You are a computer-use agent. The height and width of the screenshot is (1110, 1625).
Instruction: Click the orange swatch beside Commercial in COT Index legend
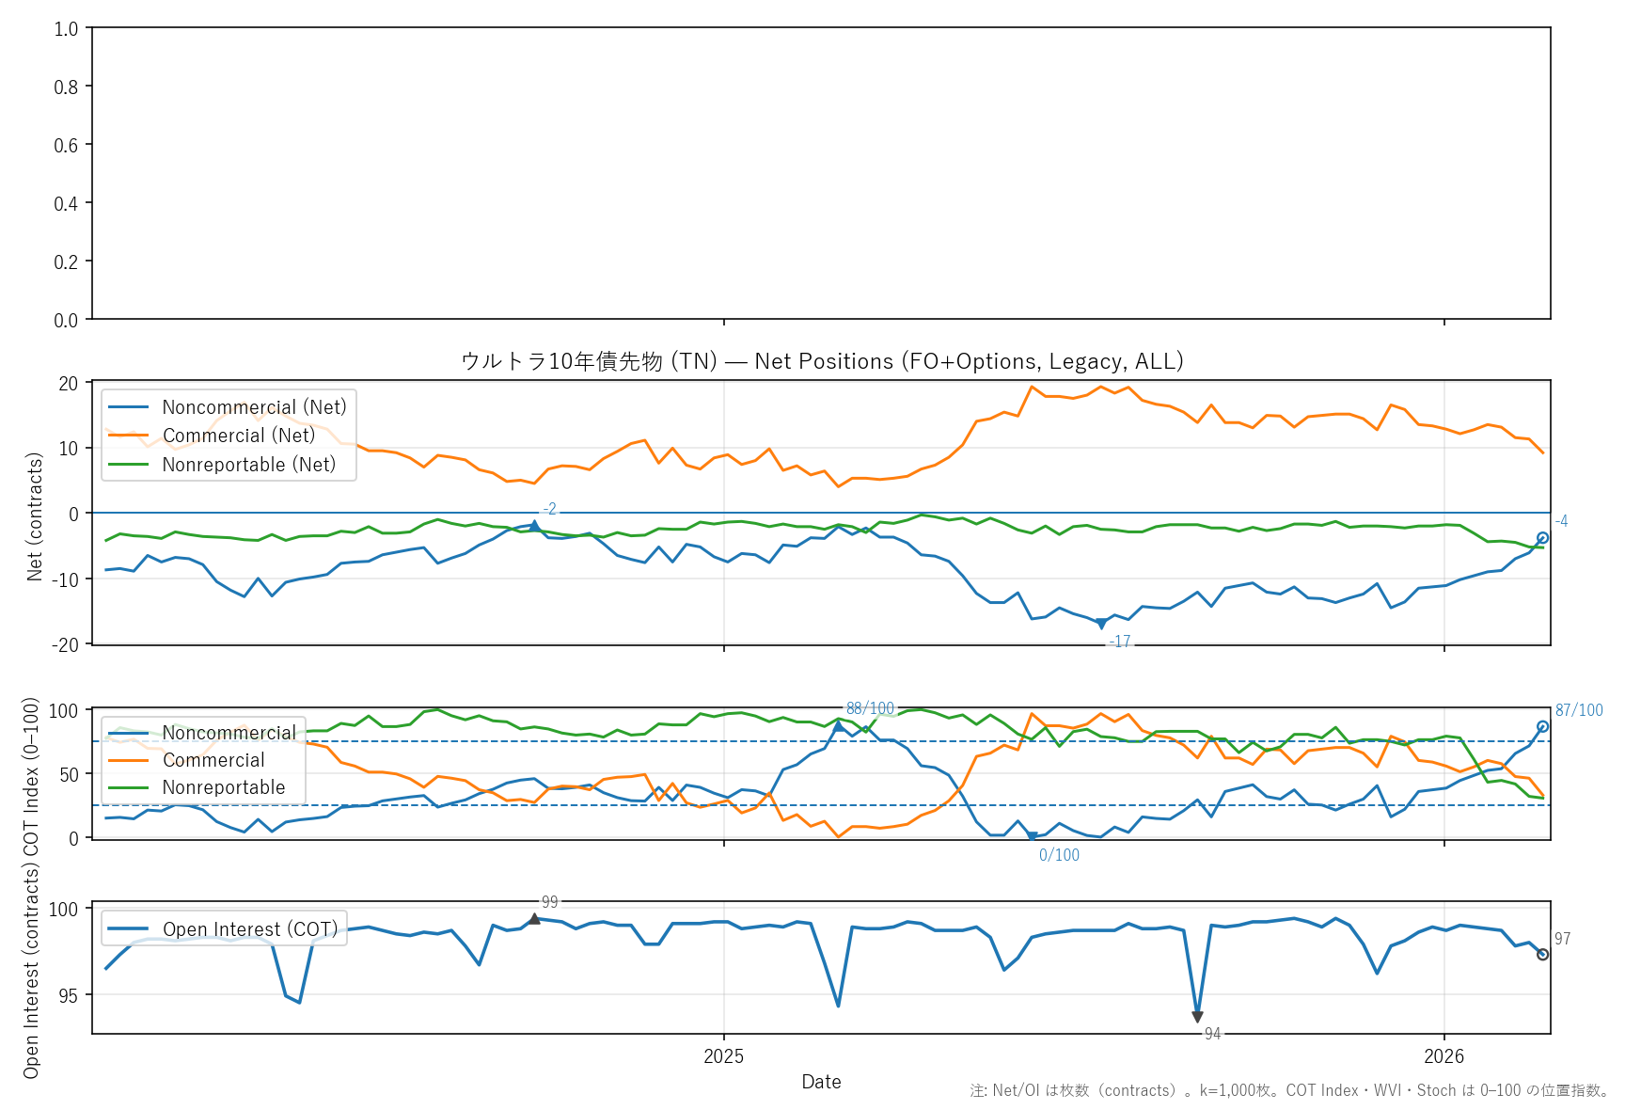[x=129, y=760]
